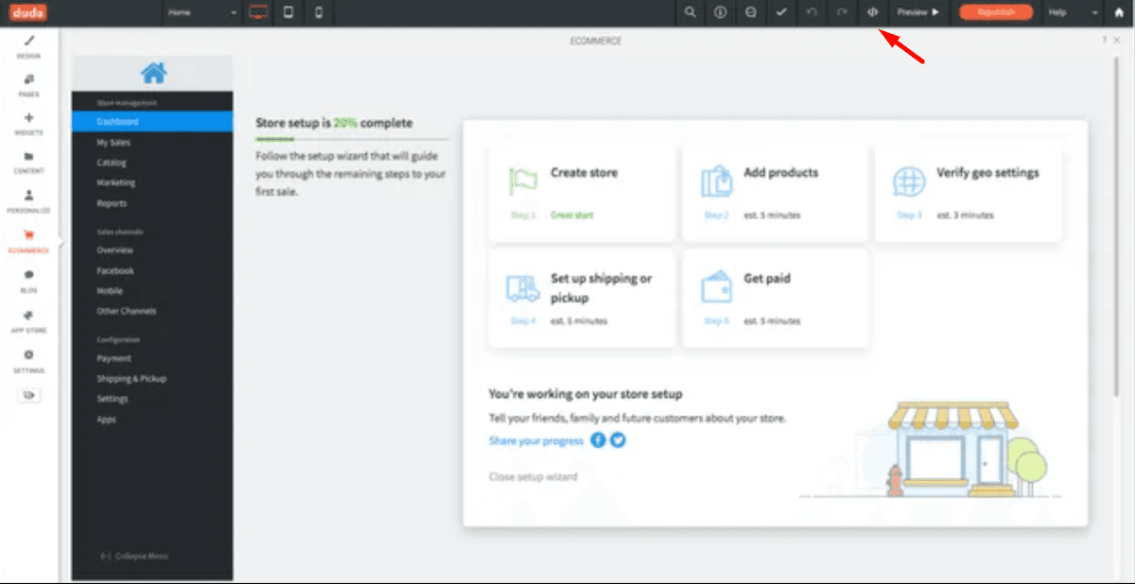Open the Pages panel
Viewport: 1135px width, 584px height.
click(x=28, y=85)
